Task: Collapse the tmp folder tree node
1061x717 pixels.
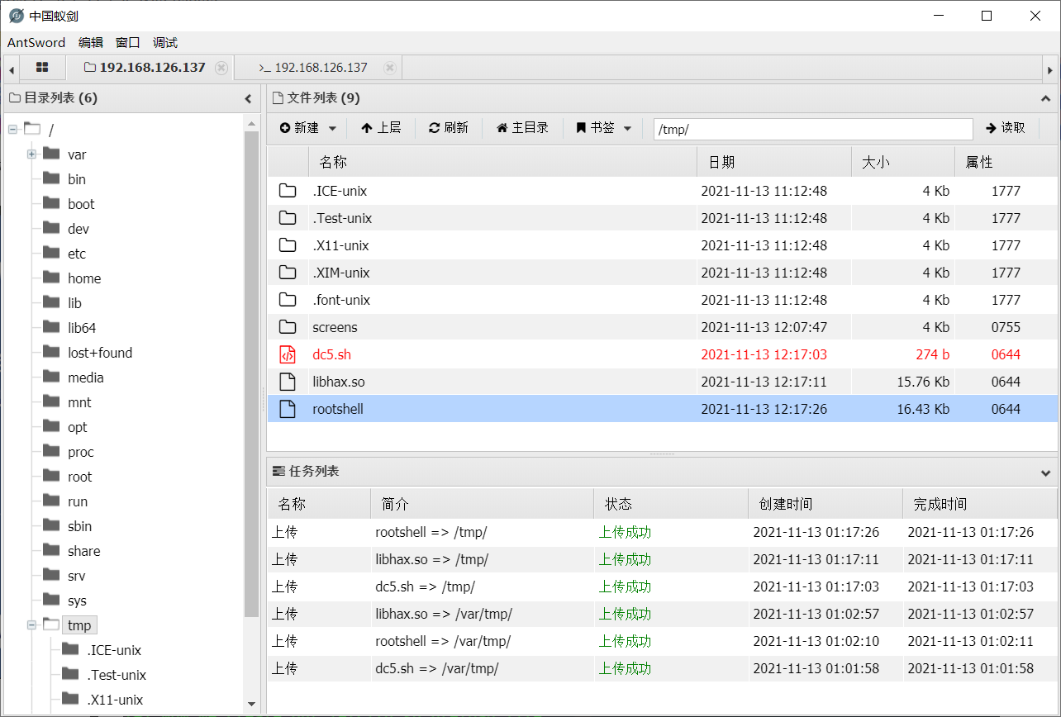Action: 31,625
